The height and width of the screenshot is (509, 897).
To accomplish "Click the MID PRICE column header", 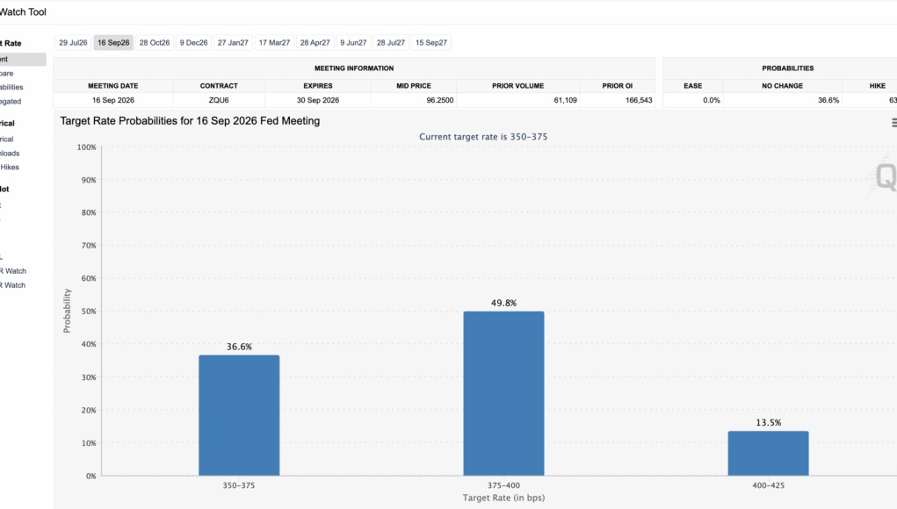I will point(414,86).
